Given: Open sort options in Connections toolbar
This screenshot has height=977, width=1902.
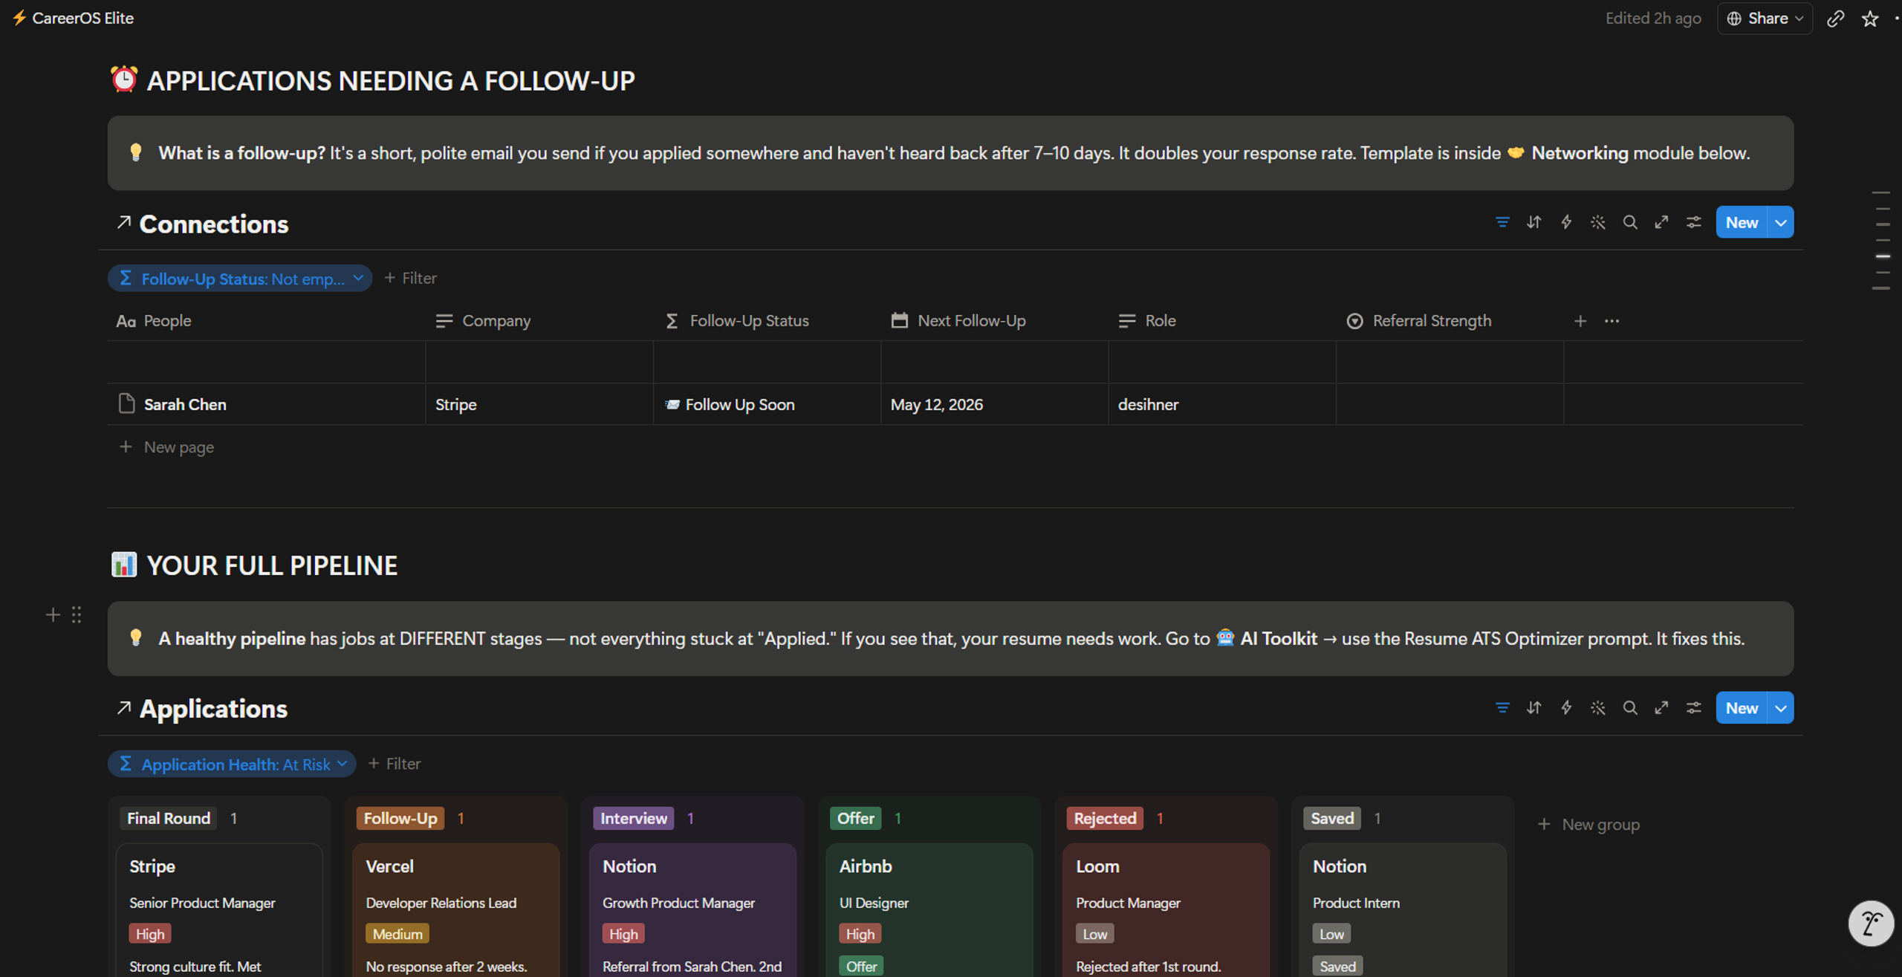Looking at the screenshot, I should coord(1533,222).
